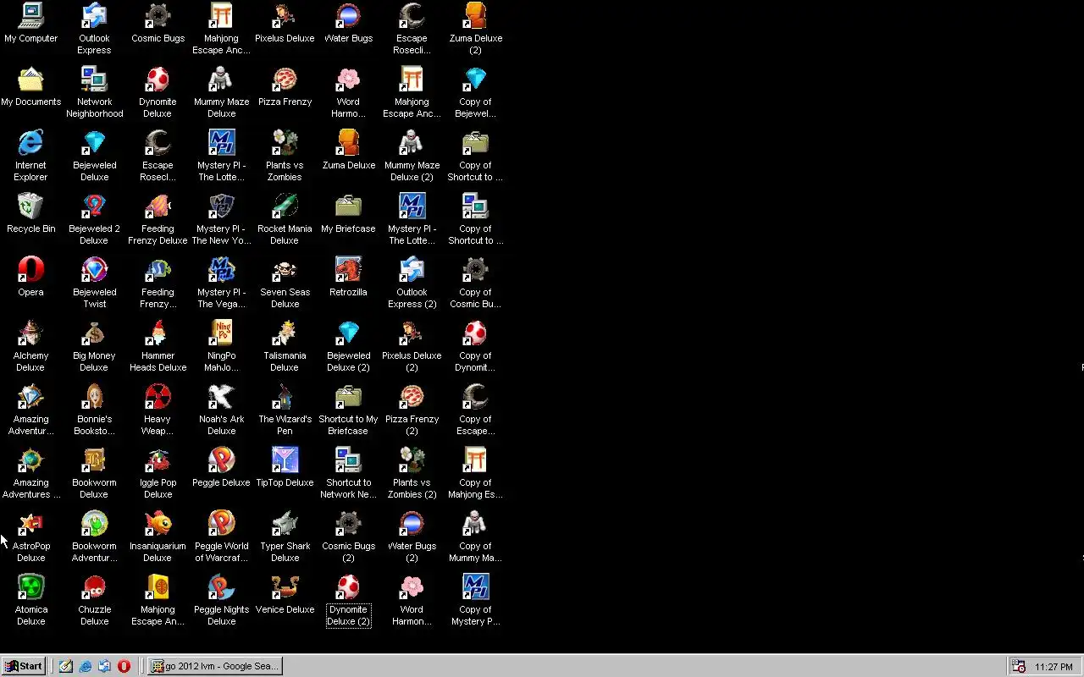Click the 11:27 PM taskbar clock
Viewport: 1084px width, 677px height.
(1054, 667)
